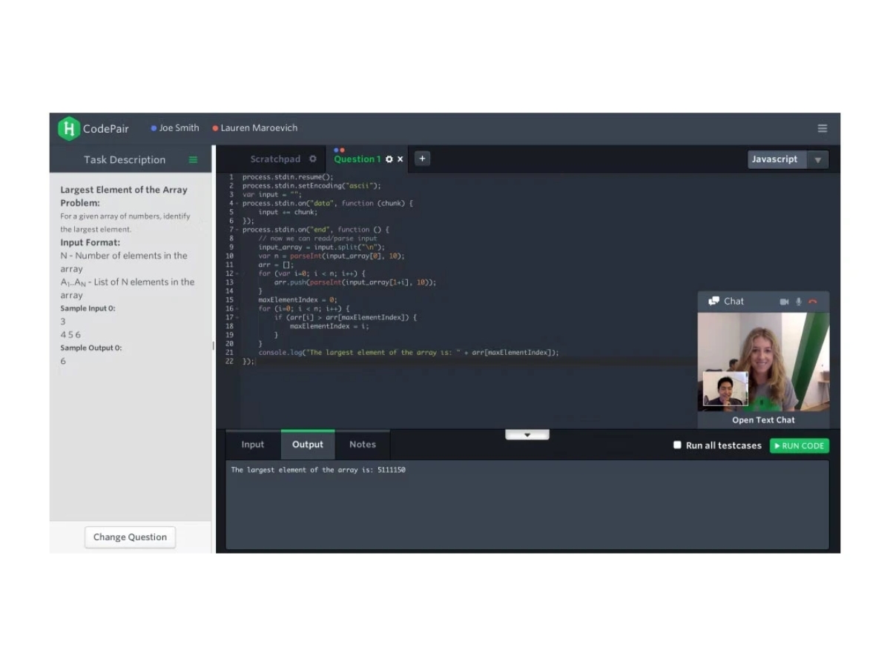
Task: Click the main video feed in Chat
Action: click(x=764, y=362)
